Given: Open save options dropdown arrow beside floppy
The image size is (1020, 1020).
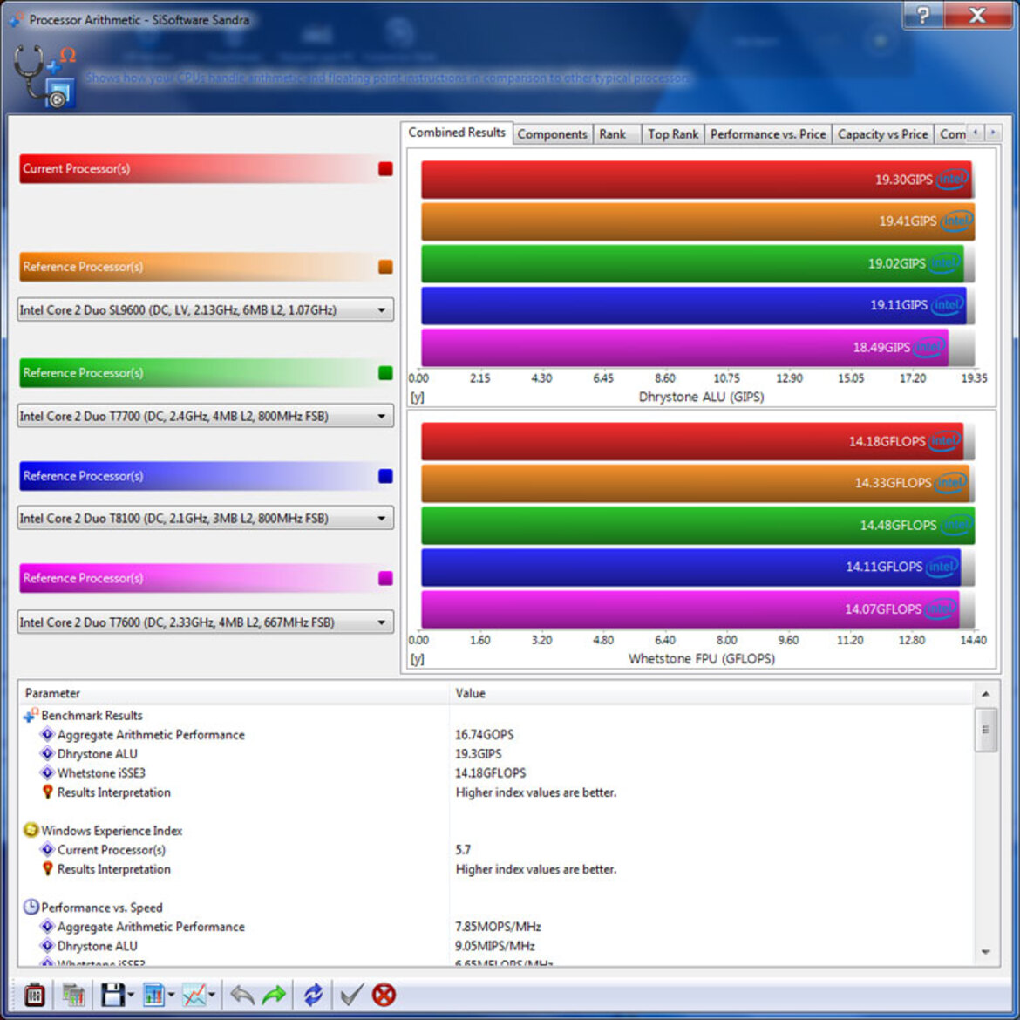Looking at the screenshot, I should pyautogui.click(x=131, y=995).
